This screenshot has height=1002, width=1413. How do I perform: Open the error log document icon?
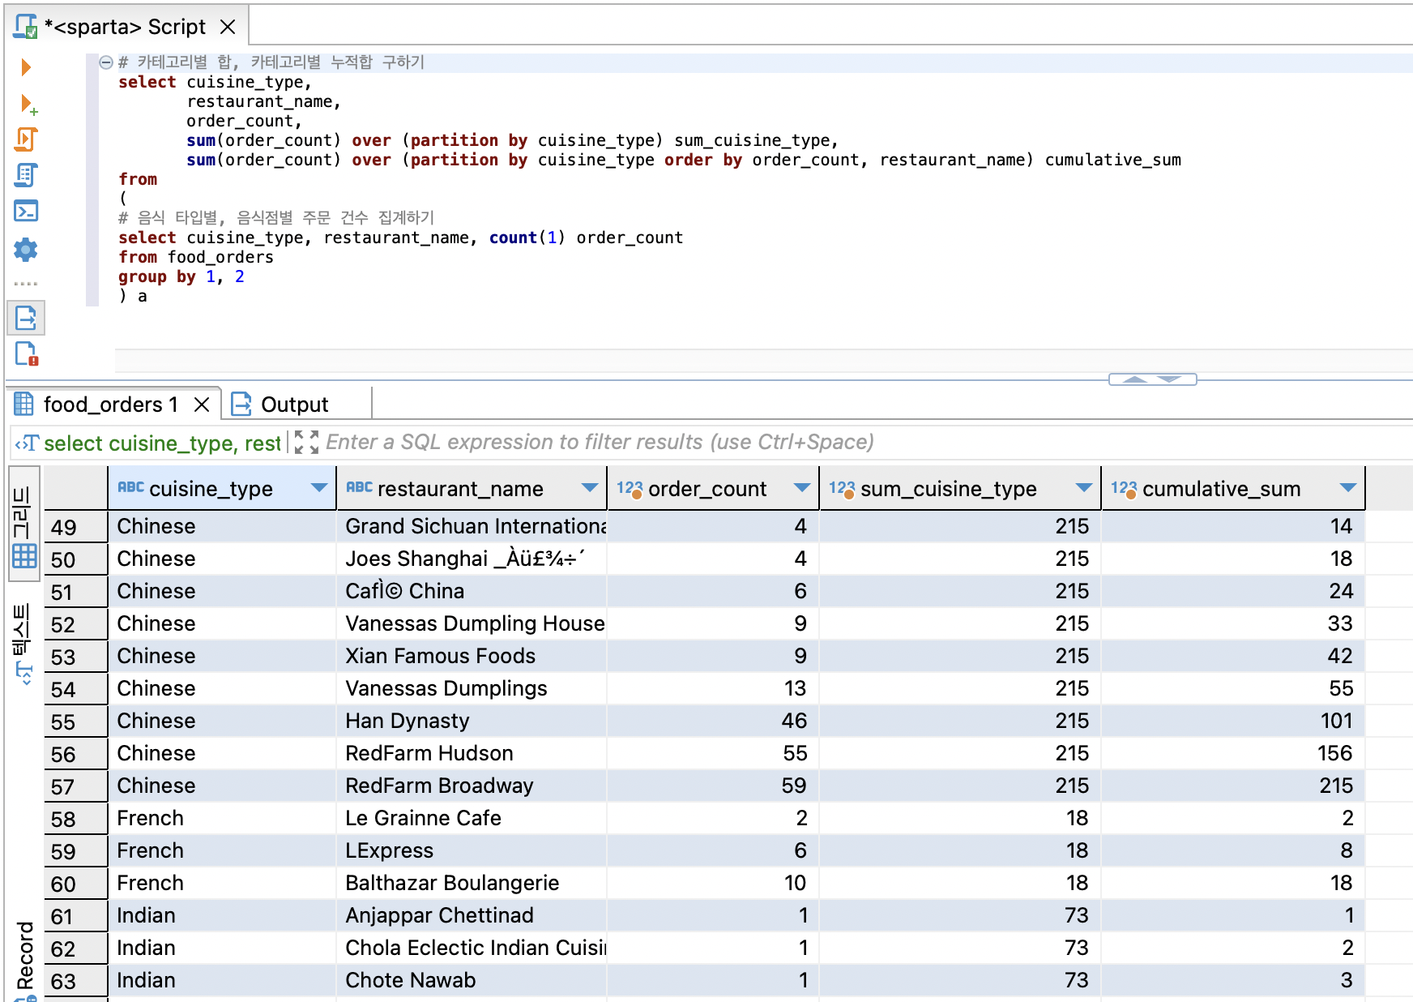click(26, 354)
